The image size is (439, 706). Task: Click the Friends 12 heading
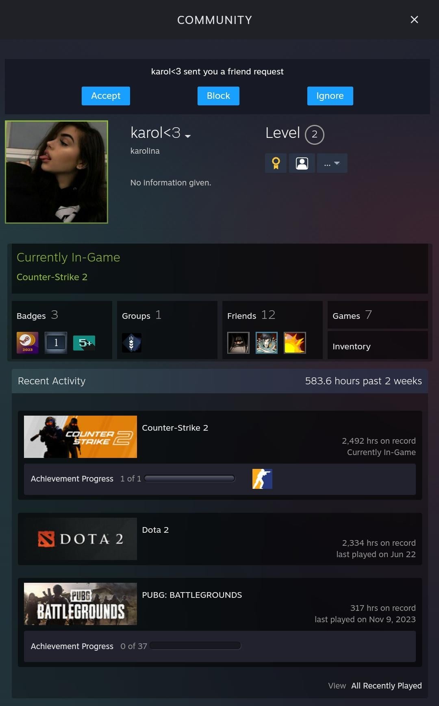tap(251, 315)
